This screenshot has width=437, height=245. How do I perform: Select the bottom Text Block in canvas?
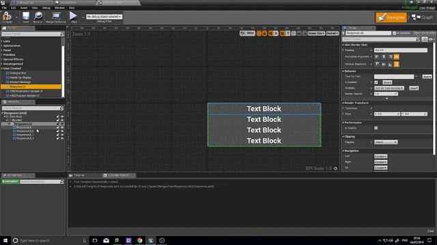point(264,141)
